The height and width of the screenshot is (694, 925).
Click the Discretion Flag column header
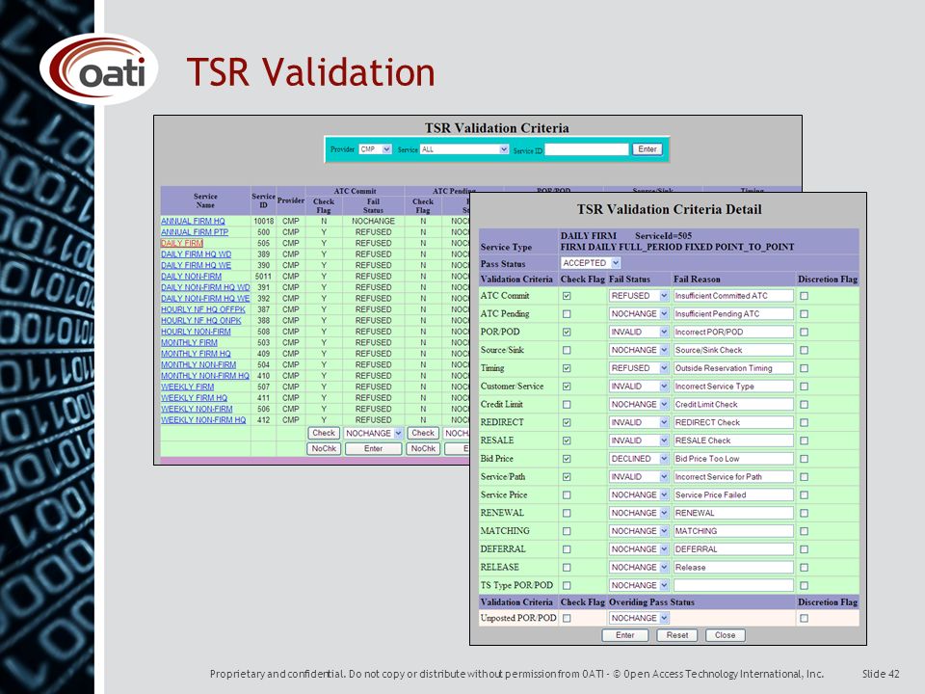tap(827, 280)
